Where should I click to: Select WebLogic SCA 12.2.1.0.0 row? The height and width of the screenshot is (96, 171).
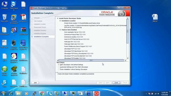(x=72, y=42)
